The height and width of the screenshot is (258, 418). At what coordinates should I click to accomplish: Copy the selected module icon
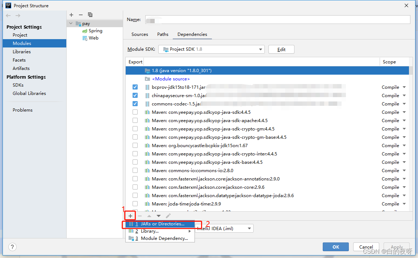click(x=90, y=14)
